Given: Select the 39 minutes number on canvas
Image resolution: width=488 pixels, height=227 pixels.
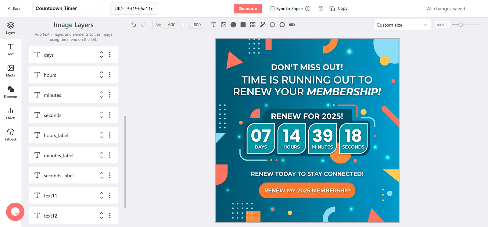Looking at the screenshot, I should [322, 136].
